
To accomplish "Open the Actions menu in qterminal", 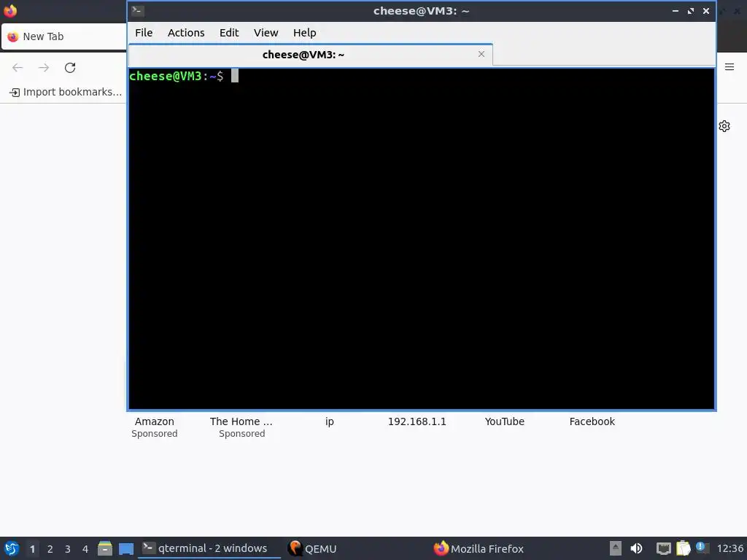I will pos(186,33).
